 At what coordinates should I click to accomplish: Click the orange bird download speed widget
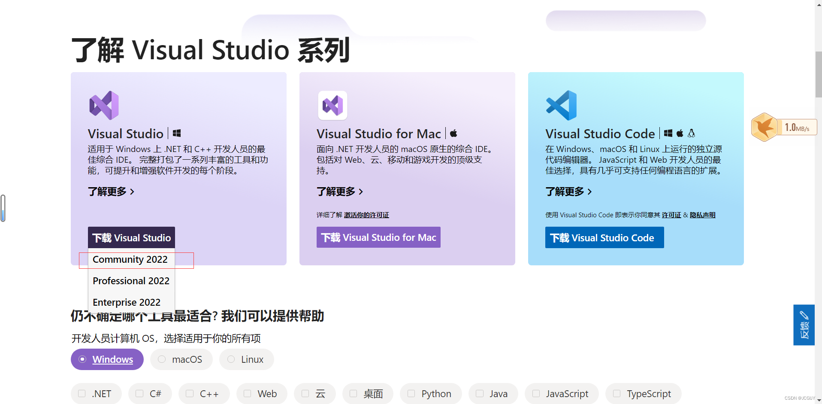[784, 127]
